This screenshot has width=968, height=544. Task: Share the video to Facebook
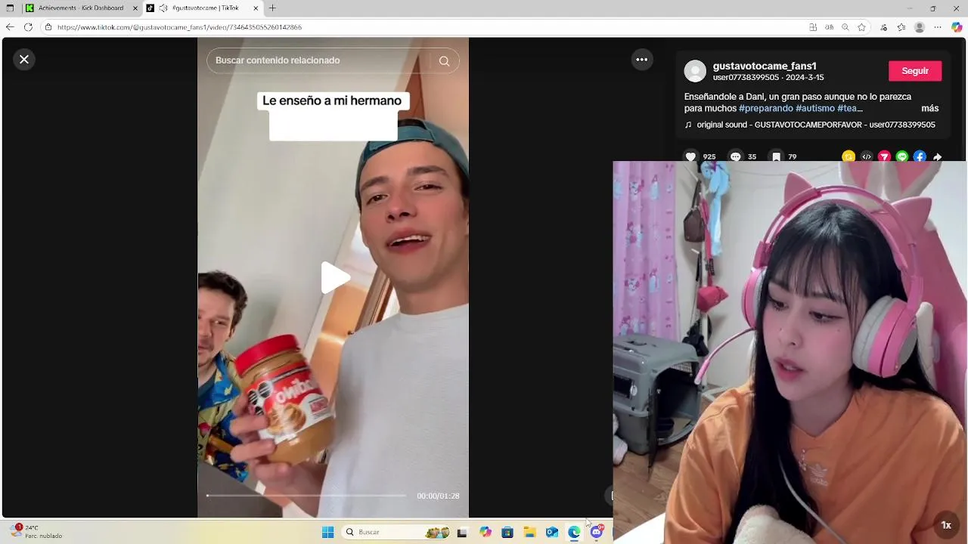pyautogui.click(x=920, y=156)
